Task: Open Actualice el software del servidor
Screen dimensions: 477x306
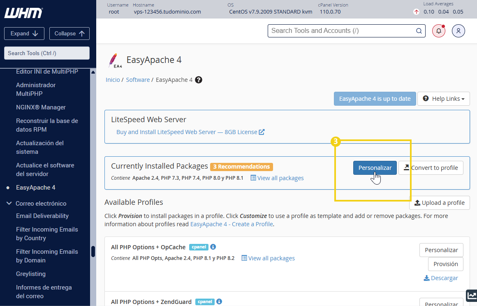Action: [45, 169]
